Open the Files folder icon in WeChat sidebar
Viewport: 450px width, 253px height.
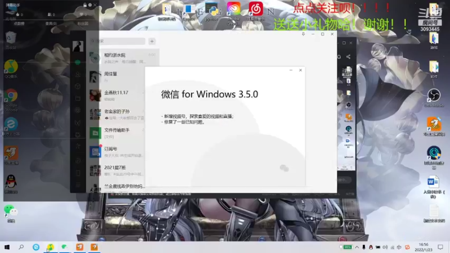78,98
